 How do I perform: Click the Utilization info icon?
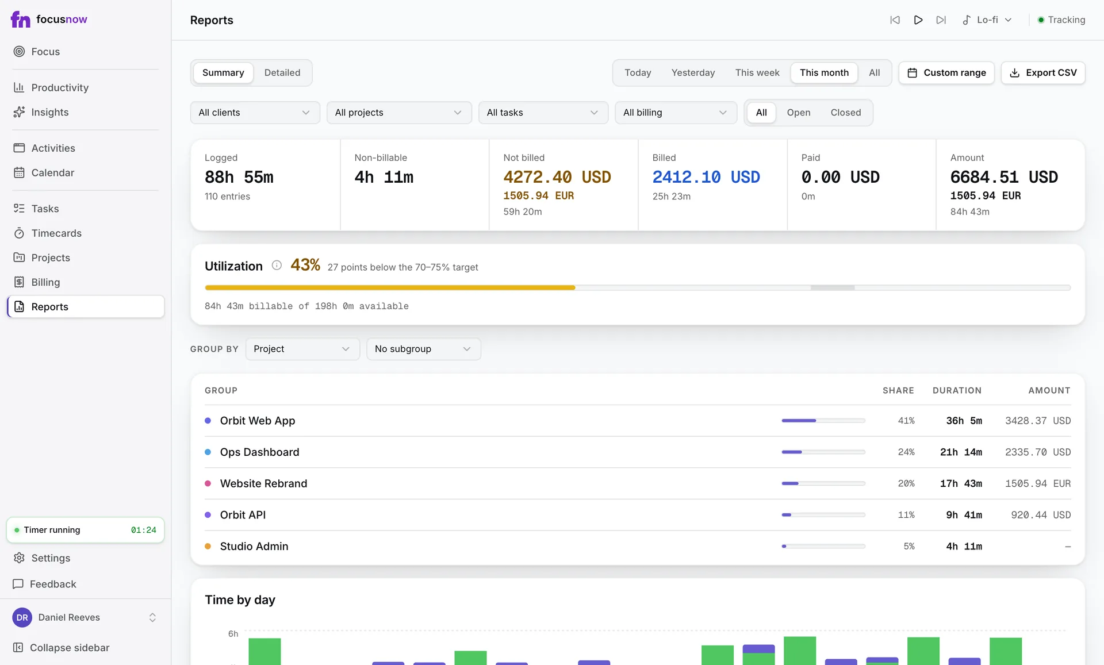pos(277,266)
